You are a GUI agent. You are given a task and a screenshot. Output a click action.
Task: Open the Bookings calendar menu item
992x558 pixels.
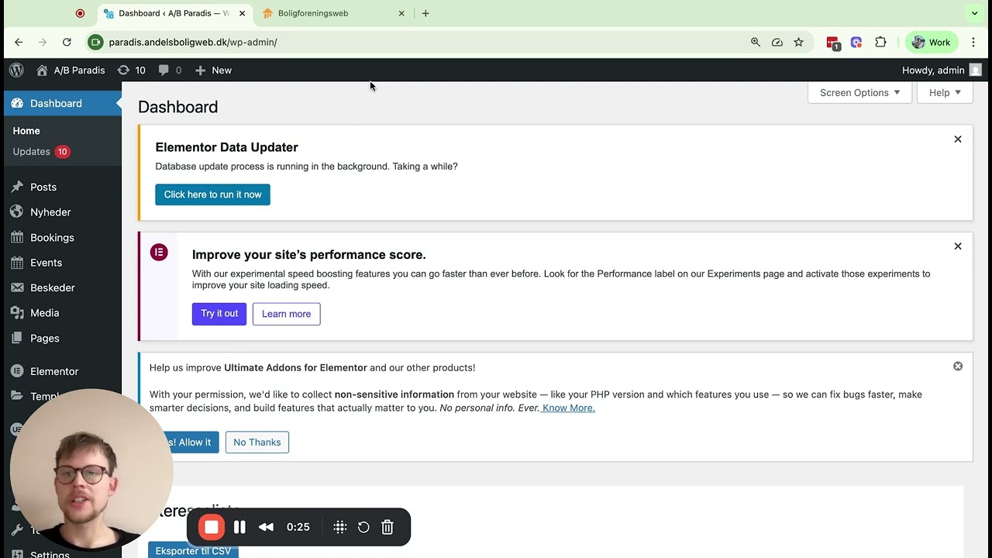click(62, 237)
